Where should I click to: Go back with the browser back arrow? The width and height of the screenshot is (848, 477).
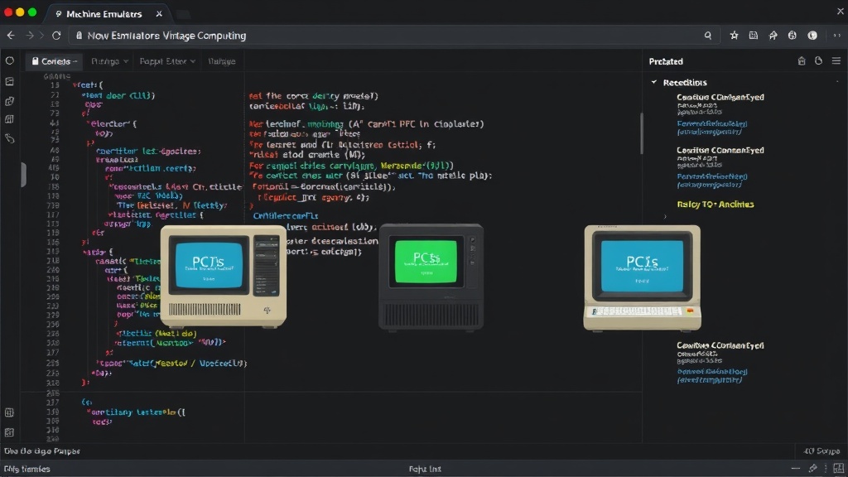pos(11,35)
